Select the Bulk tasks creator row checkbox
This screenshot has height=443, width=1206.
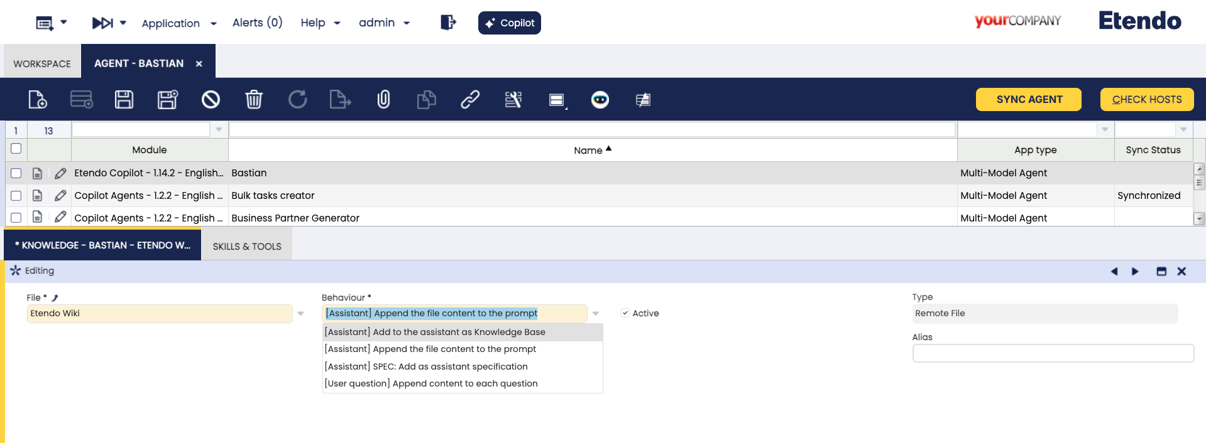pos(16,196)
